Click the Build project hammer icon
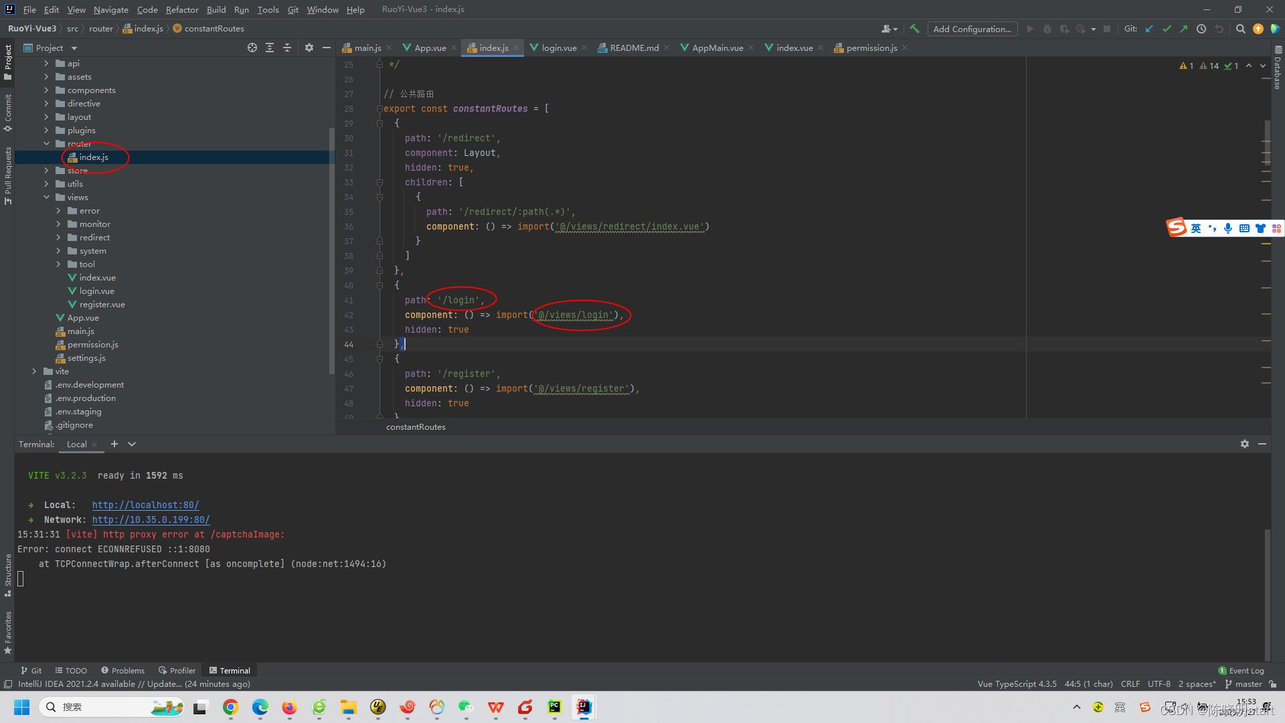1285x723 pixels. (914, 29)
